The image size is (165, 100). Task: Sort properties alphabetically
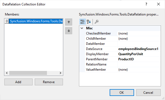click(89, 22)
